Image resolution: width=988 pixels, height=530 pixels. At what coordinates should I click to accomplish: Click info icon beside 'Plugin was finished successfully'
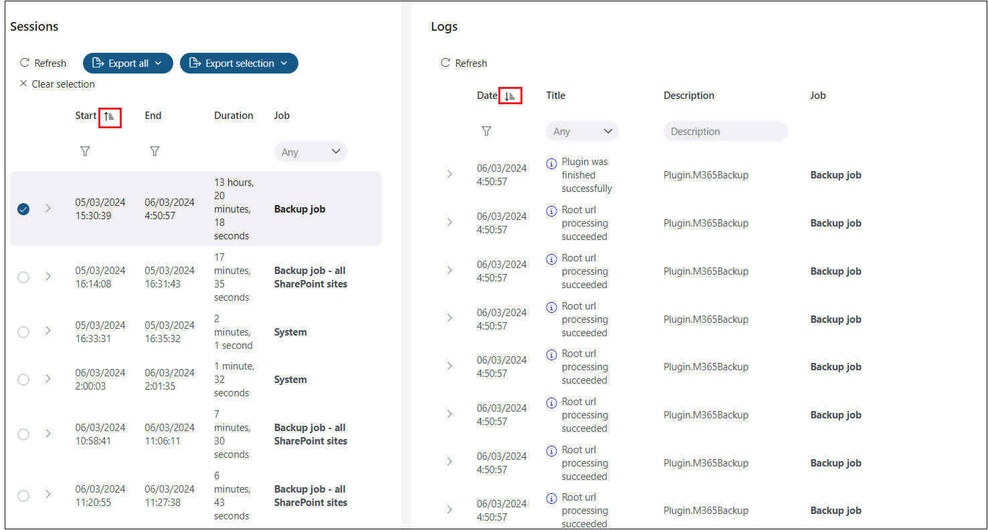click(551, 163)
